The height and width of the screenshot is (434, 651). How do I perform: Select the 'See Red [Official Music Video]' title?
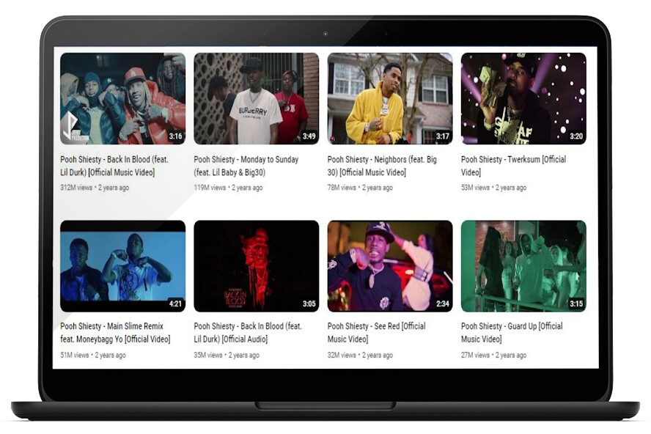click(376, 333)
